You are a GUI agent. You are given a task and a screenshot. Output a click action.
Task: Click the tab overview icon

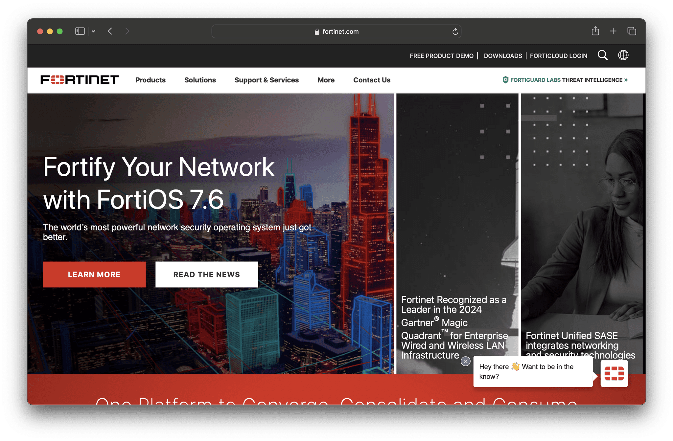click(631, 31)
